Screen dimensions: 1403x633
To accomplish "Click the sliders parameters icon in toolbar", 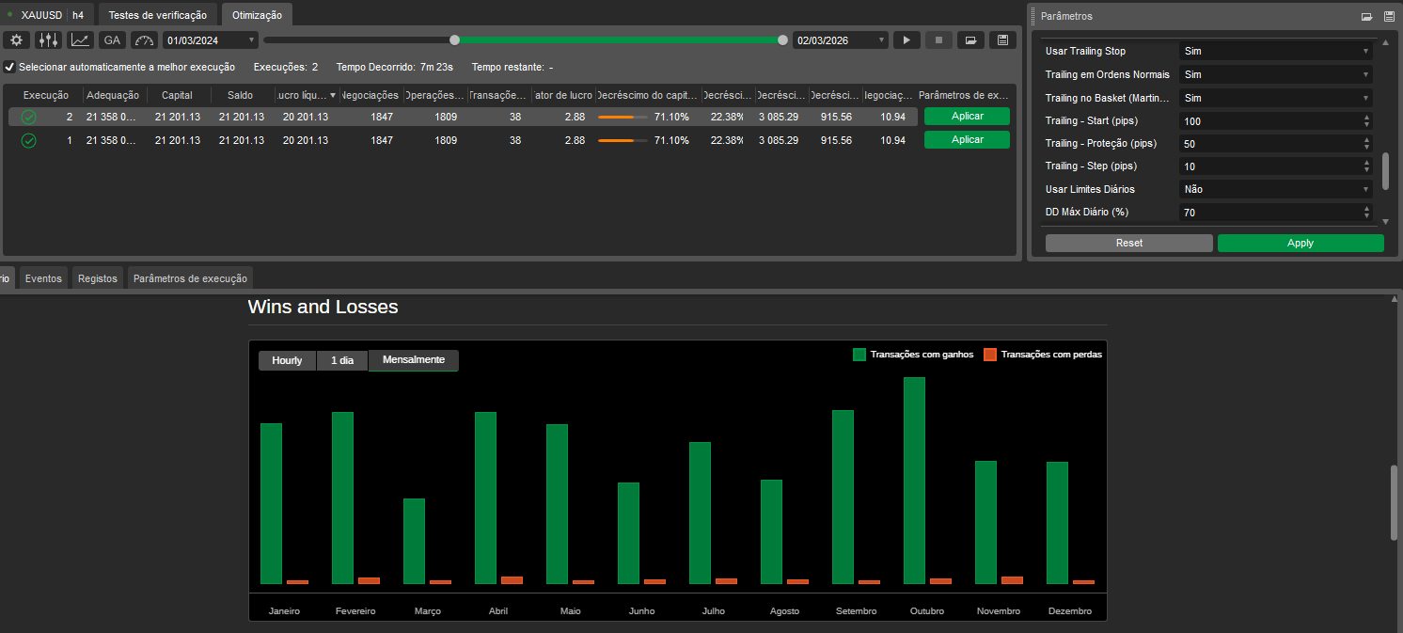I will tap(48, 40).
